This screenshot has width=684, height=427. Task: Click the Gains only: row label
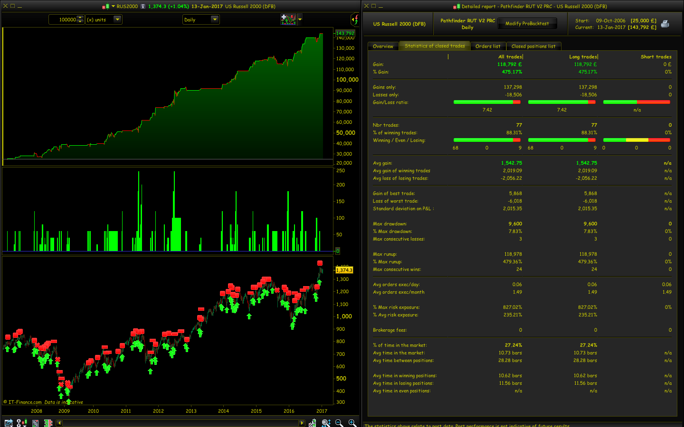click(x=384, y=87)
